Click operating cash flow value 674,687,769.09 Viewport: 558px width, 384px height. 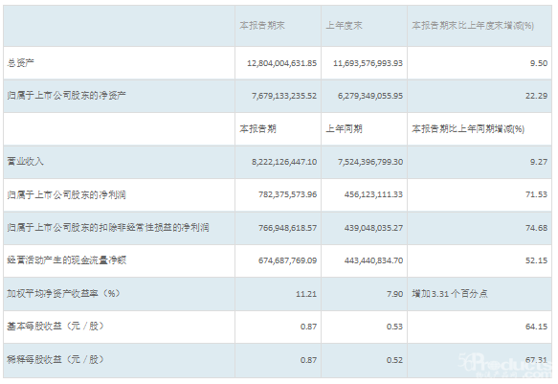coord(287,260)
